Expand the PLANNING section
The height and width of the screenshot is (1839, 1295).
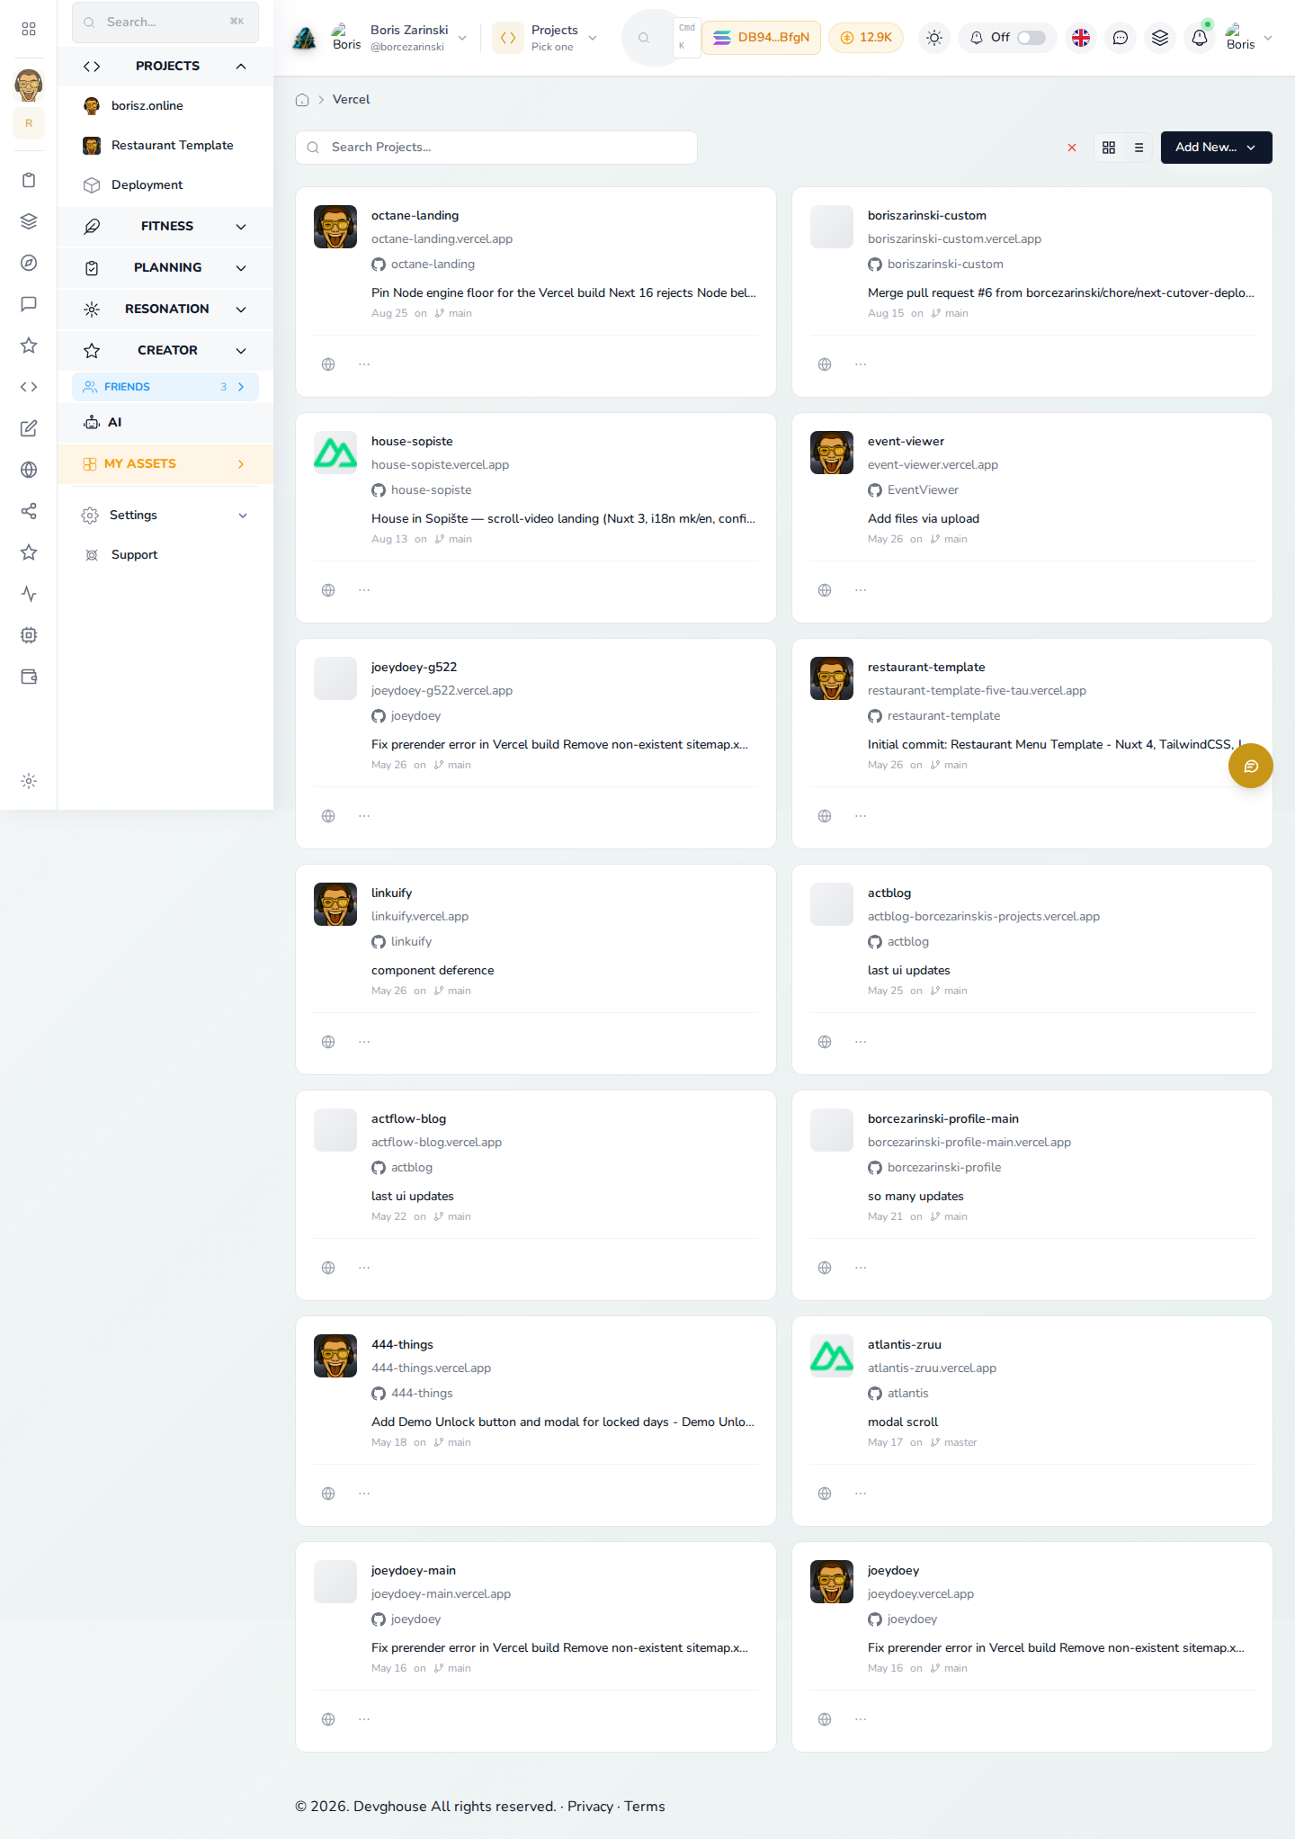pos(165,268)
